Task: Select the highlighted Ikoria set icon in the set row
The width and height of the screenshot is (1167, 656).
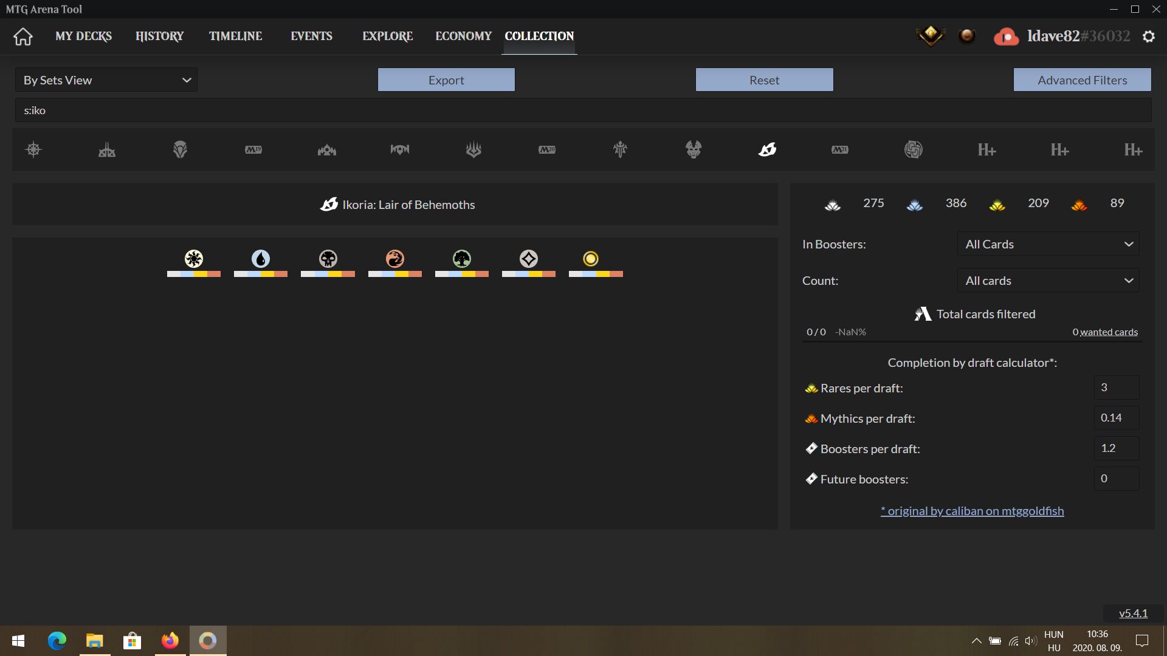Action: coord(767,149)
